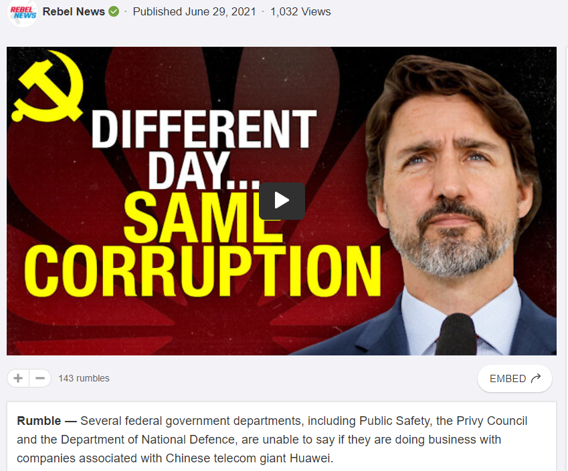Open the Rebel News channel avatar
Screen dimensions: 568x471
[x=23, y=13]
